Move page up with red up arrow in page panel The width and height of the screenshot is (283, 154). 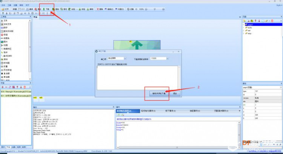(x=255, y=21)
